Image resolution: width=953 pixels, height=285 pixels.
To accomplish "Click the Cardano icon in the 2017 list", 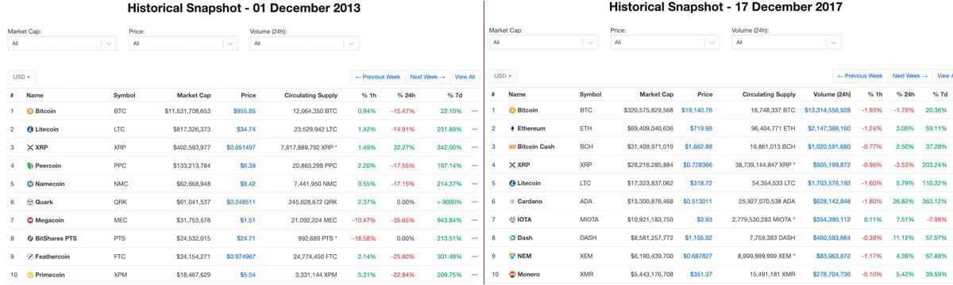I will (x=512, y=201).
